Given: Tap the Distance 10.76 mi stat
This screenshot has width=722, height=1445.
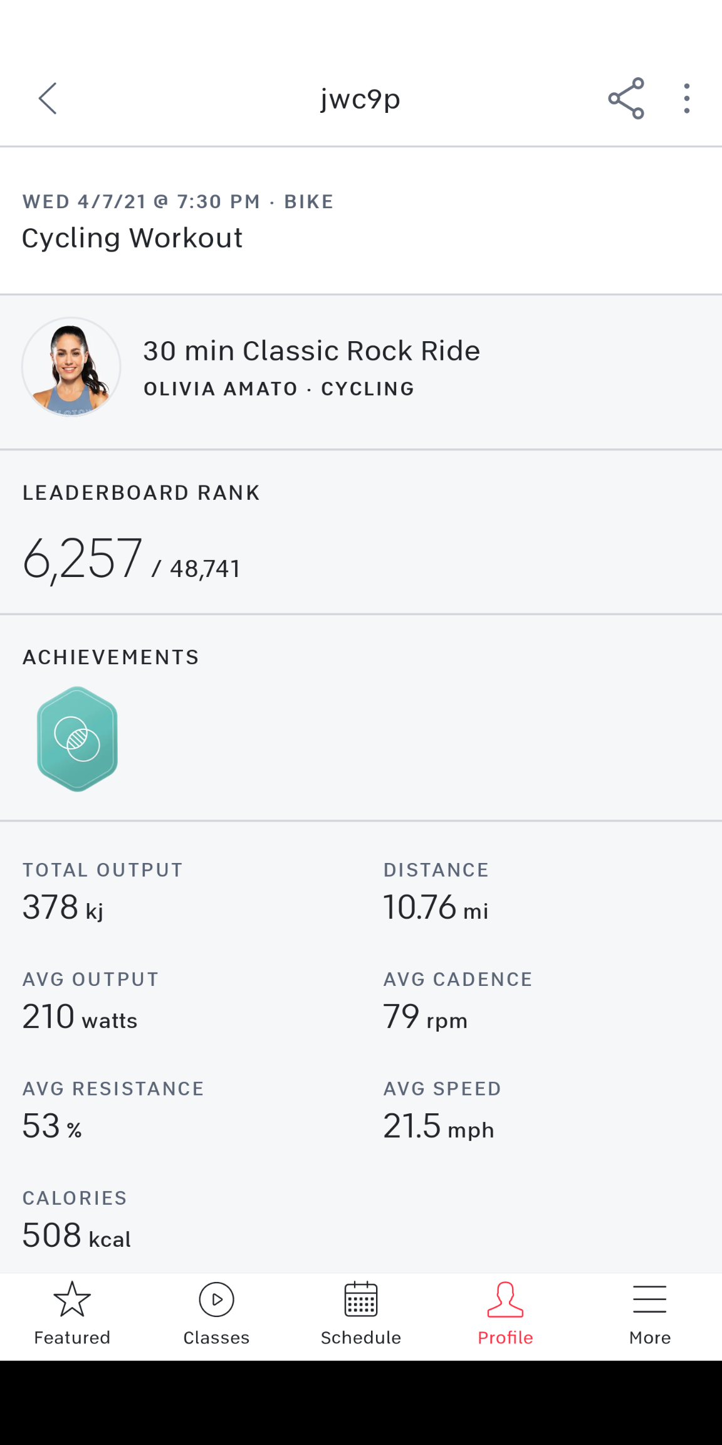Looking at the screenshot, I should click(436, 908).
